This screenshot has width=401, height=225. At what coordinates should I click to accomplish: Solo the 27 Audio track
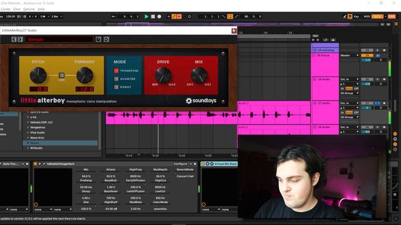377,103
